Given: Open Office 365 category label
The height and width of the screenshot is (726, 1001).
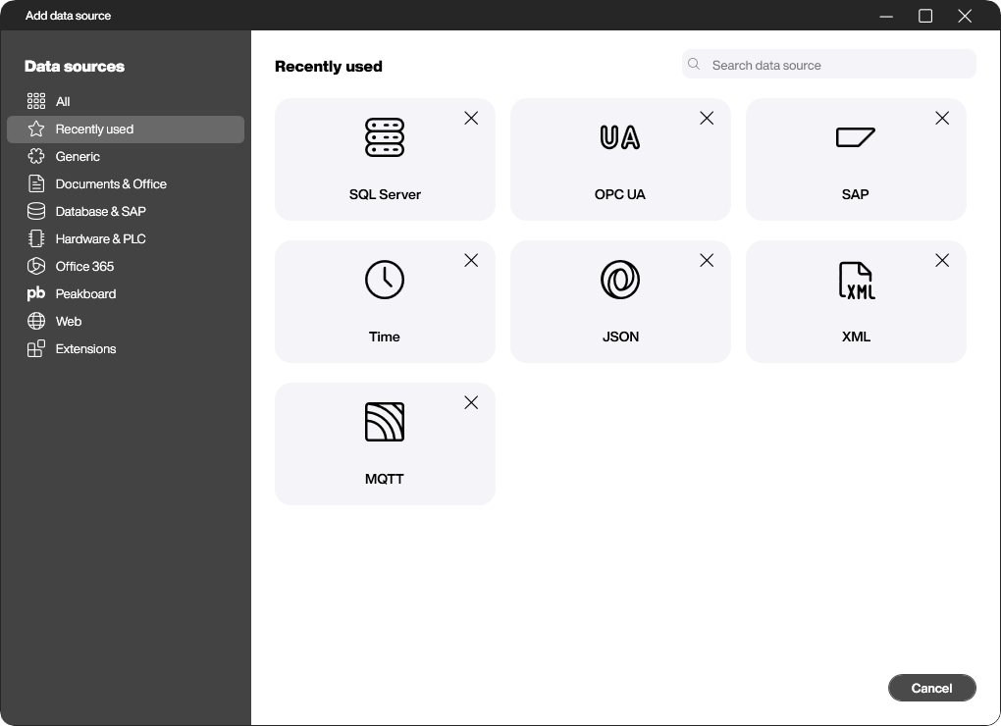Looking at the screenshot, I should (85, 266).
